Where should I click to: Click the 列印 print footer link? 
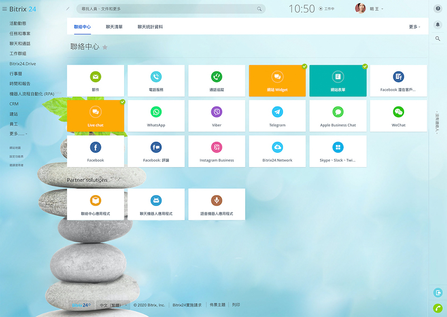point(236,305)
